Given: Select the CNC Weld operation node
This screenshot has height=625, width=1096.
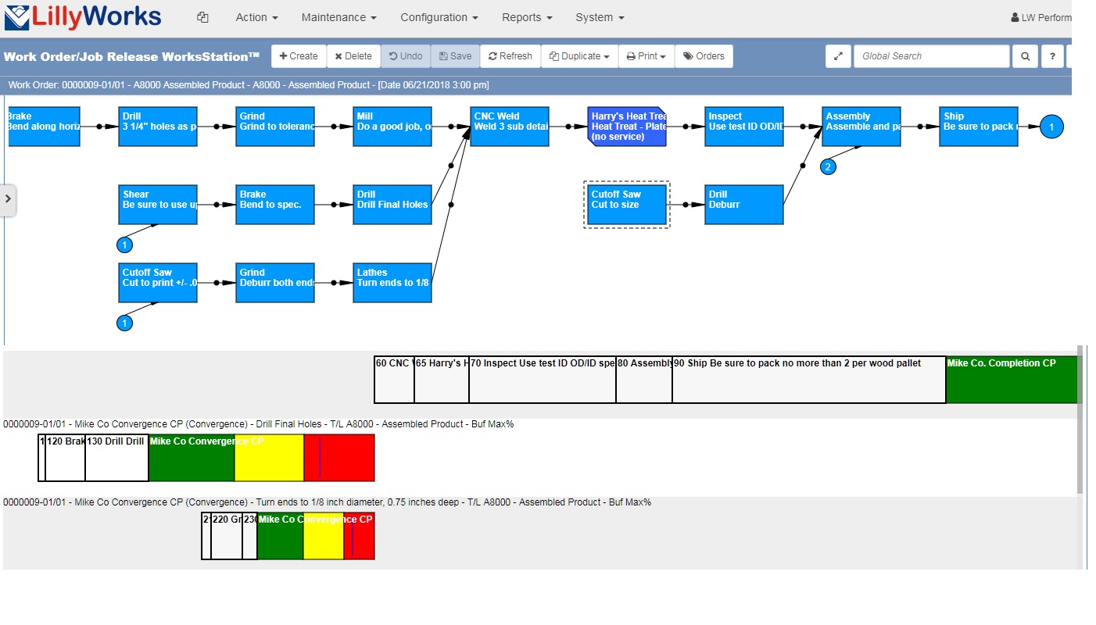Looking at the screenshot, I should click(510, 127).
